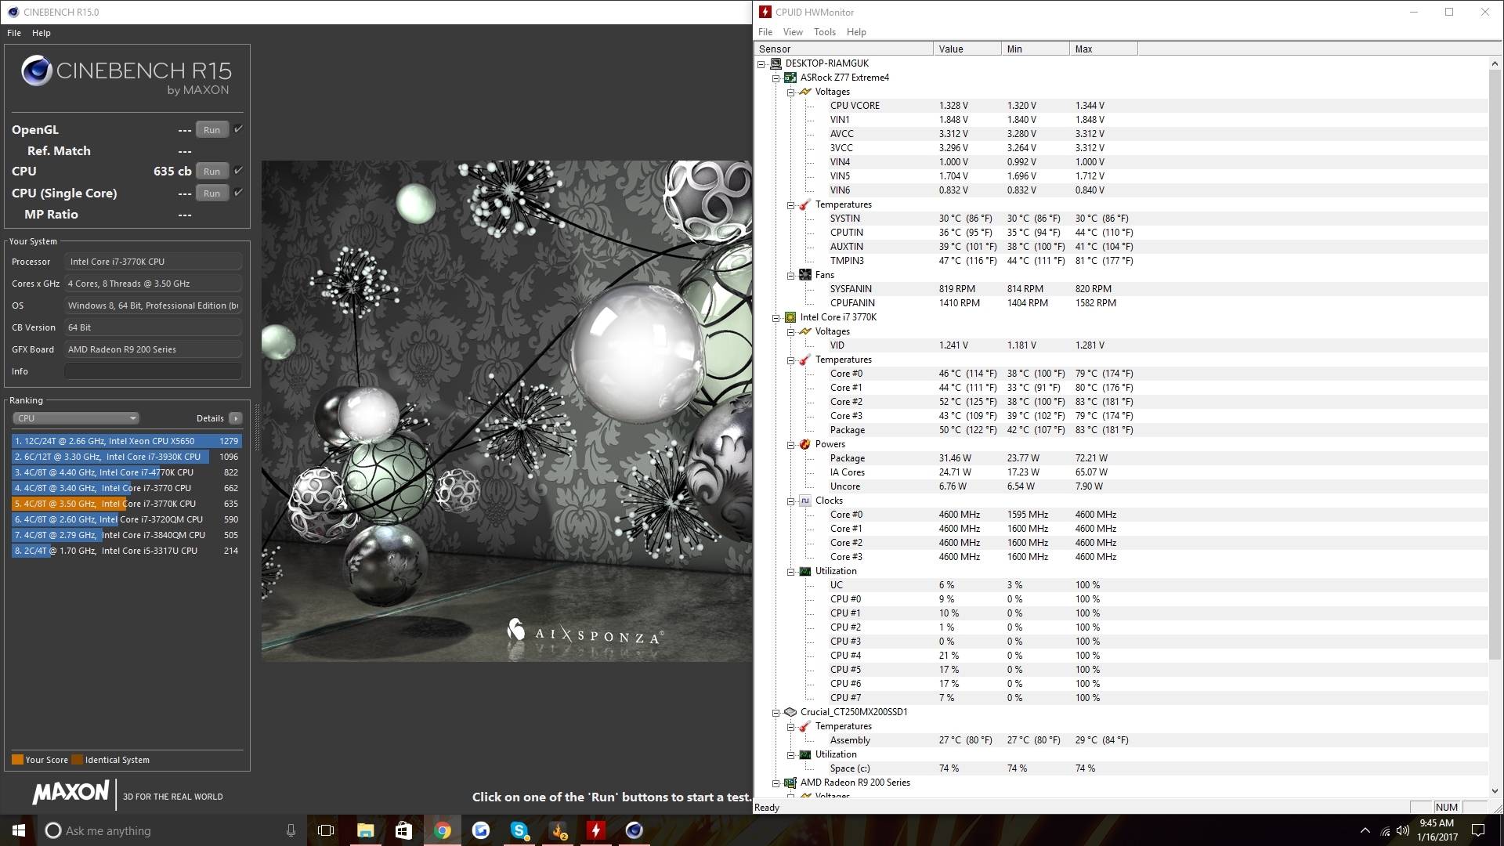Click the Crucial SSD drive icon
1504x846 pixels.
coord(790,712)
